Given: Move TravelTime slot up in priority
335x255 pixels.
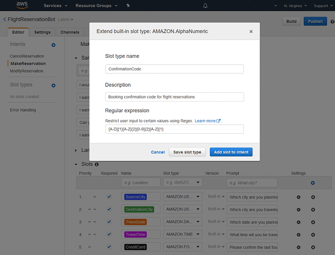Looking at the screenshot, I should [x=90, y=234].
